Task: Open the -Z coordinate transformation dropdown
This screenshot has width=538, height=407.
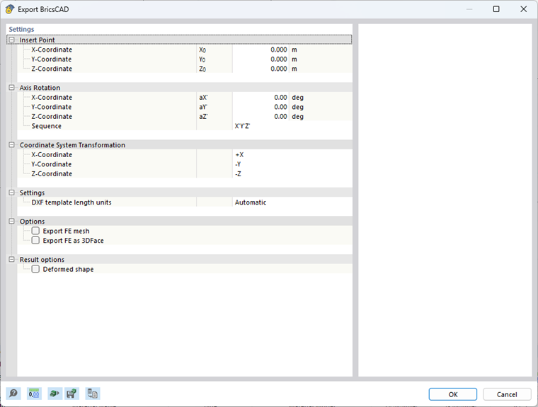Action: pos(292,173)
